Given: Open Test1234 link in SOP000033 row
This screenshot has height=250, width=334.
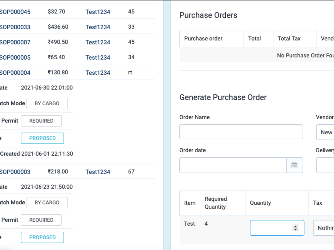Looking at the screenshot, I should [x=98, y=27].
